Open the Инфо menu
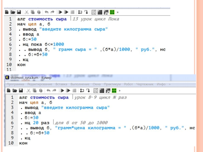This screenshot has height=152, width=203. tap(161, 84)
